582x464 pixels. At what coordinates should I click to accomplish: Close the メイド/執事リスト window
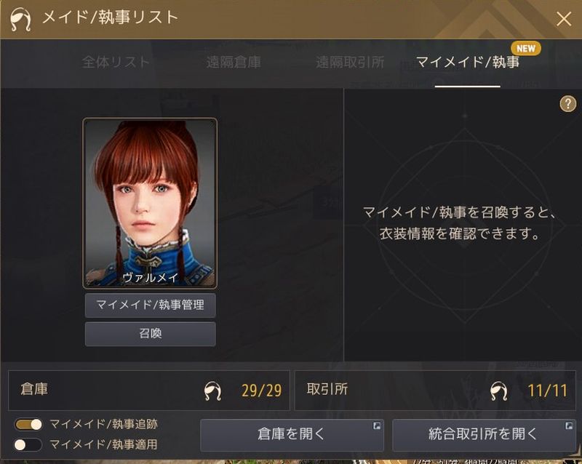pos(564,19)
